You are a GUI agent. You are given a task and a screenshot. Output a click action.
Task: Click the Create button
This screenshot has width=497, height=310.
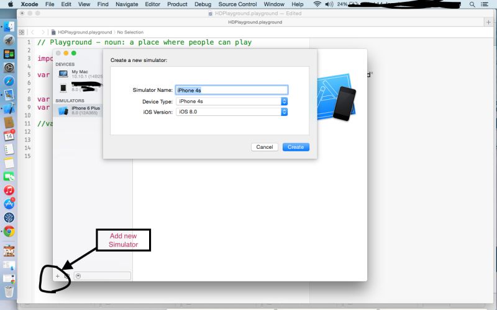[296, 147]
